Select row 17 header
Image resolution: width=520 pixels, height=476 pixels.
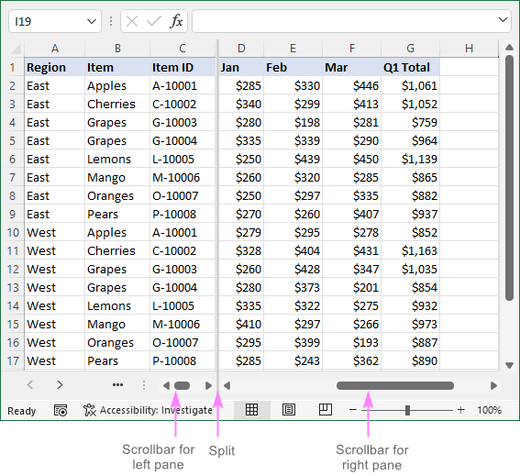click(12, 360)
